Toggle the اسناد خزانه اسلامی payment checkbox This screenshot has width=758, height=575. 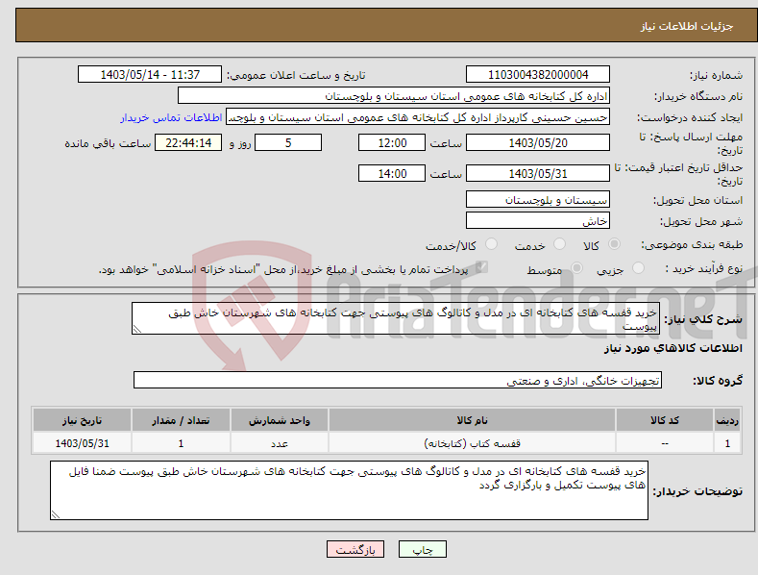[x=481, y=267]
